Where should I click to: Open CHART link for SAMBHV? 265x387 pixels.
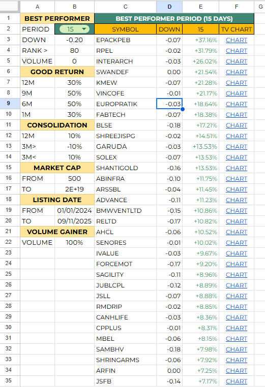[x=237, y=349]
